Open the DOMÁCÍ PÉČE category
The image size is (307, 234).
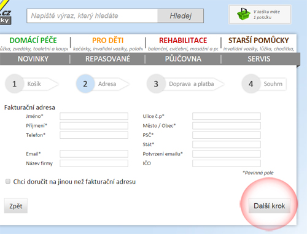tap(33, 41)
